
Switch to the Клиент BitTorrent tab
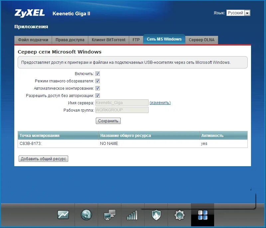(x=108, y=40)
